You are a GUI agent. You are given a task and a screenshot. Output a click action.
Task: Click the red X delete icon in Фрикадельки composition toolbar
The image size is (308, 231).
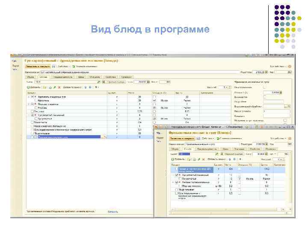(203, 159)
